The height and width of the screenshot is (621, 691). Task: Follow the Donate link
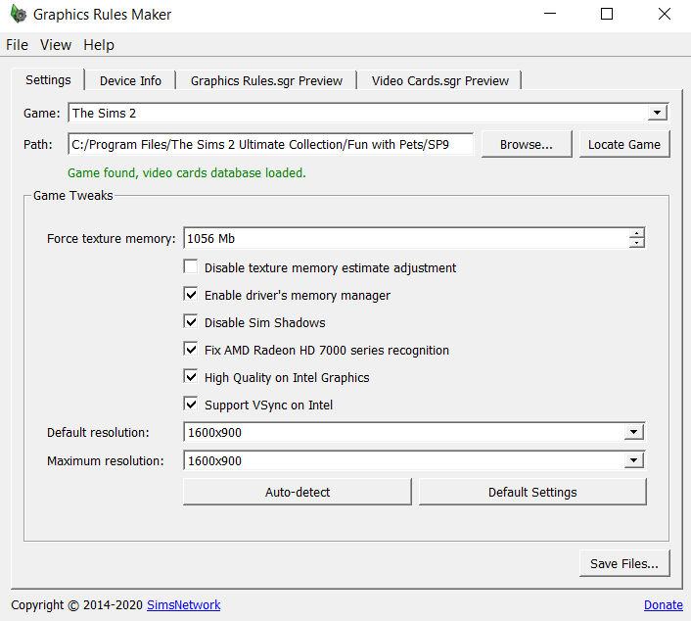(663, 605)
